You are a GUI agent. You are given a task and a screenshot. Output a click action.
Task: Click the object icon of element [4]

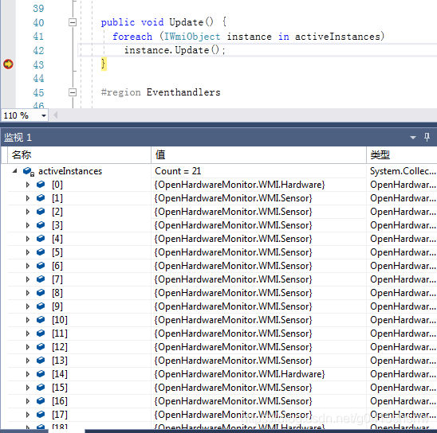[41, 238]
